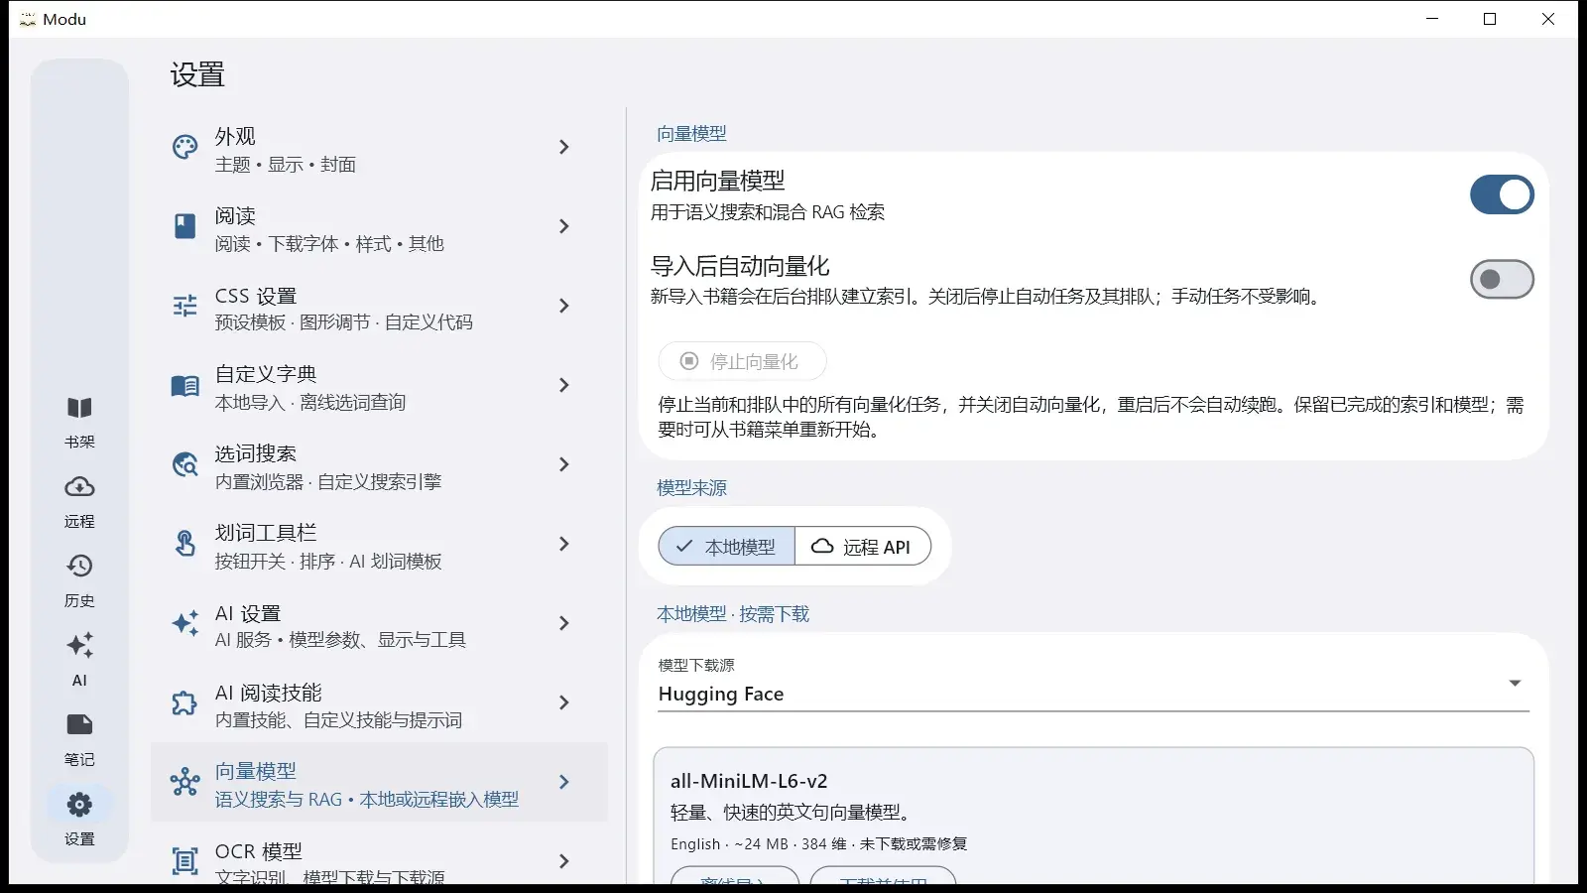Click the 自定义字典 dictionary icon

(x=185, y=385)
